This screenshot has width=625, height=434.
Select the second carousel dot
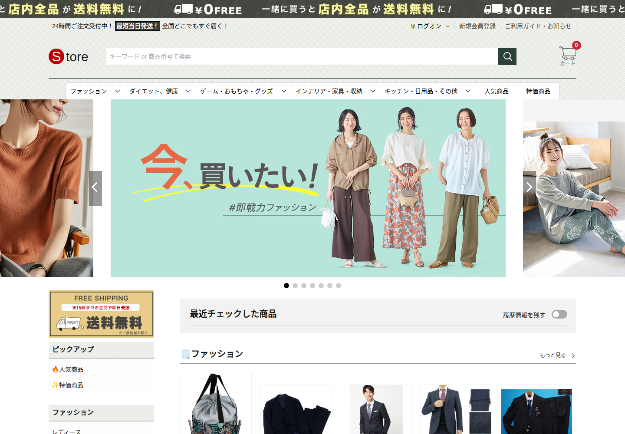tap(295, 286)
